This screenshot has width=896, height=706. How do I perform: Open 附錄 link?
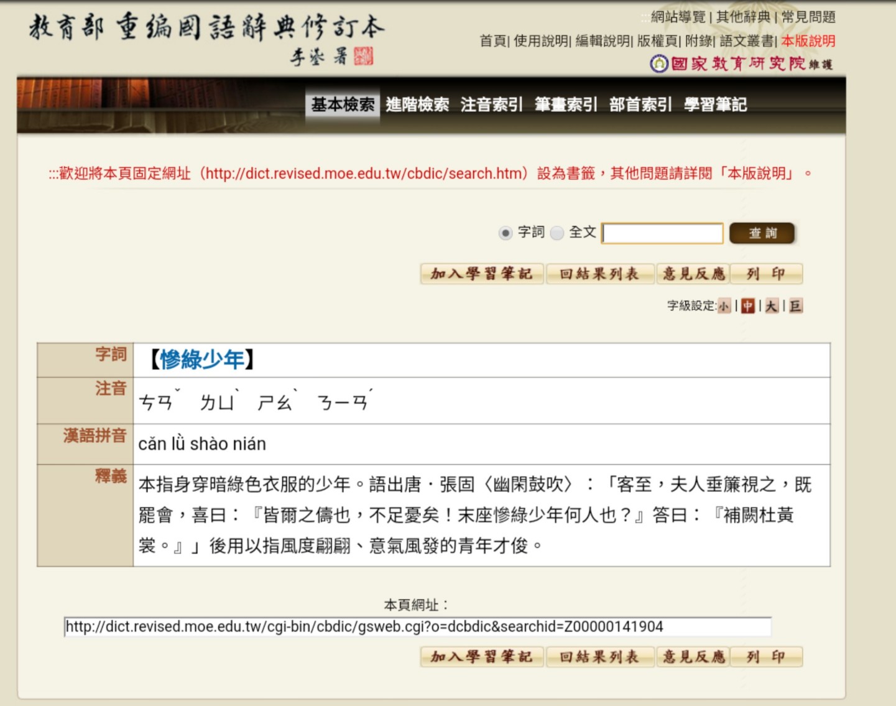coord(699,41)
